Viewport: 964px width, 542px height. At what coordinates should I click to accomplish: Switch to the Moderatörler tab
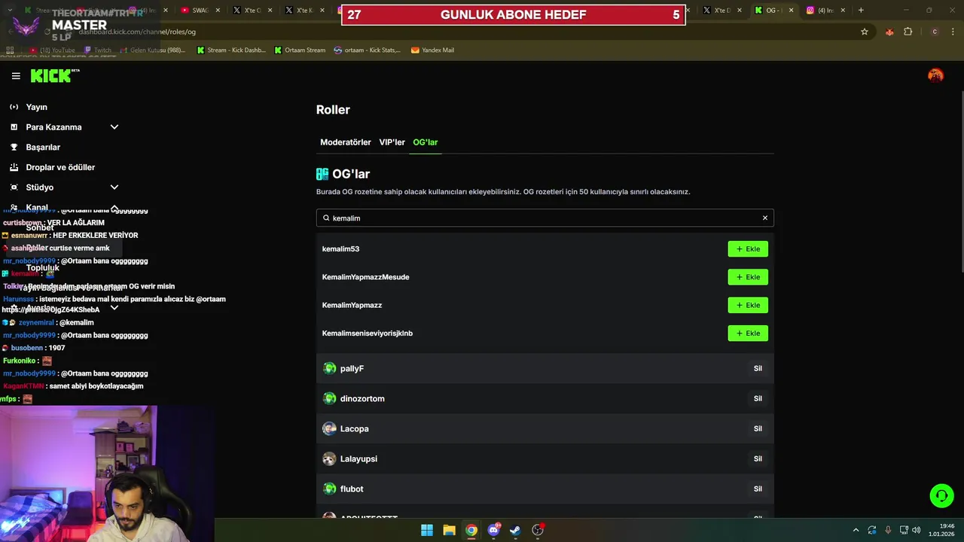tap(346, 142)
